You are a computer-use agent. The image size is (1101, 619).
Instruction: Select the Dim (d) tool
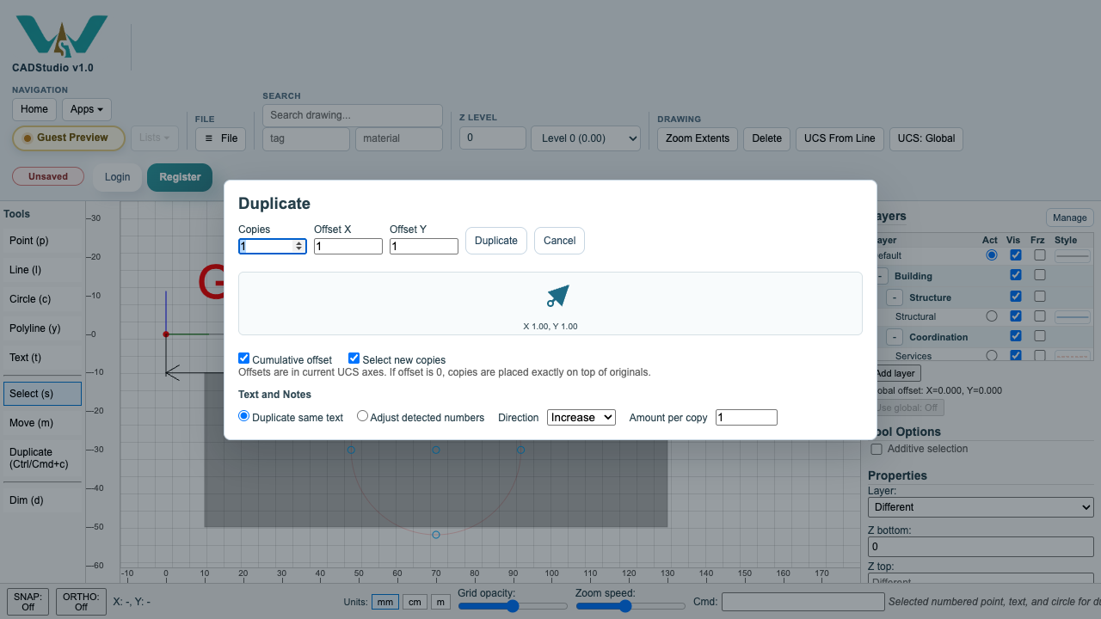(42, 500)
